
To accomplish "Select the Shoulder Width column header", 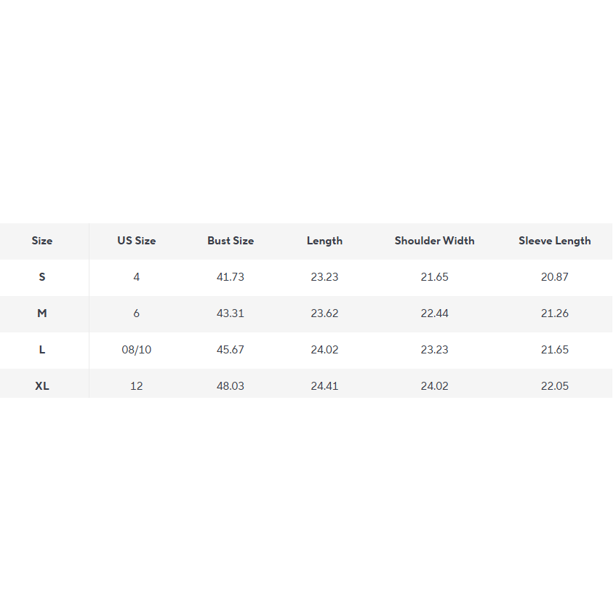I will point(434,241).
